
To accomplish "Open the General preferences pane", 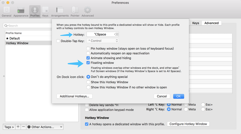I will click(x=6, y=11).
